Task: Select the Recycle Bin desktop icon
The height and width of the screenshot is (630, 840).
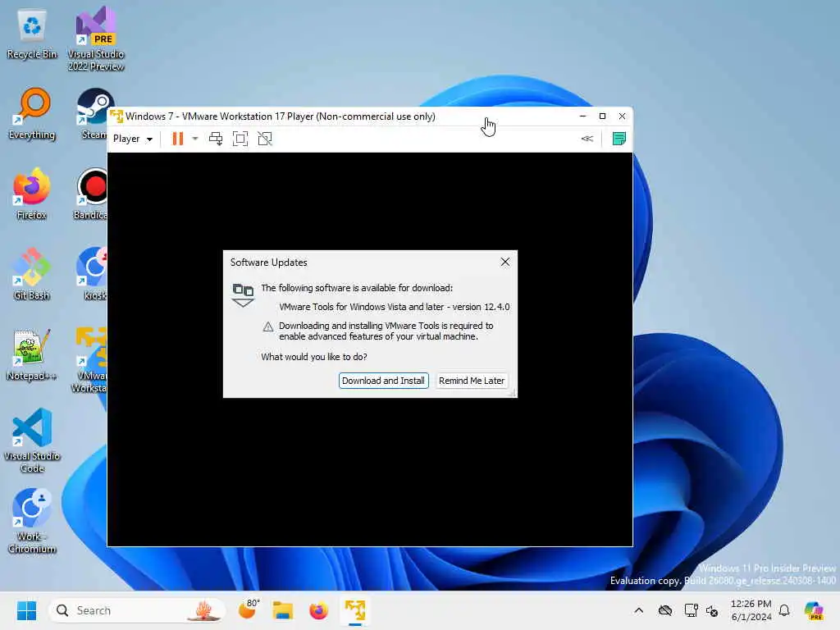Action: (x=32, y=33)
